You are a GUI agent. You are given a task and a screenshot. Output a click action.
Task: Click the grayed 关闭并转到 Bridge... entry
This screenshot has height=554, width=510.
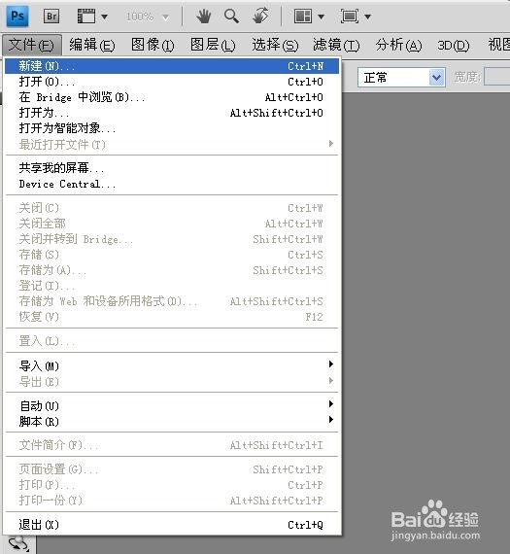click(172, 239)
